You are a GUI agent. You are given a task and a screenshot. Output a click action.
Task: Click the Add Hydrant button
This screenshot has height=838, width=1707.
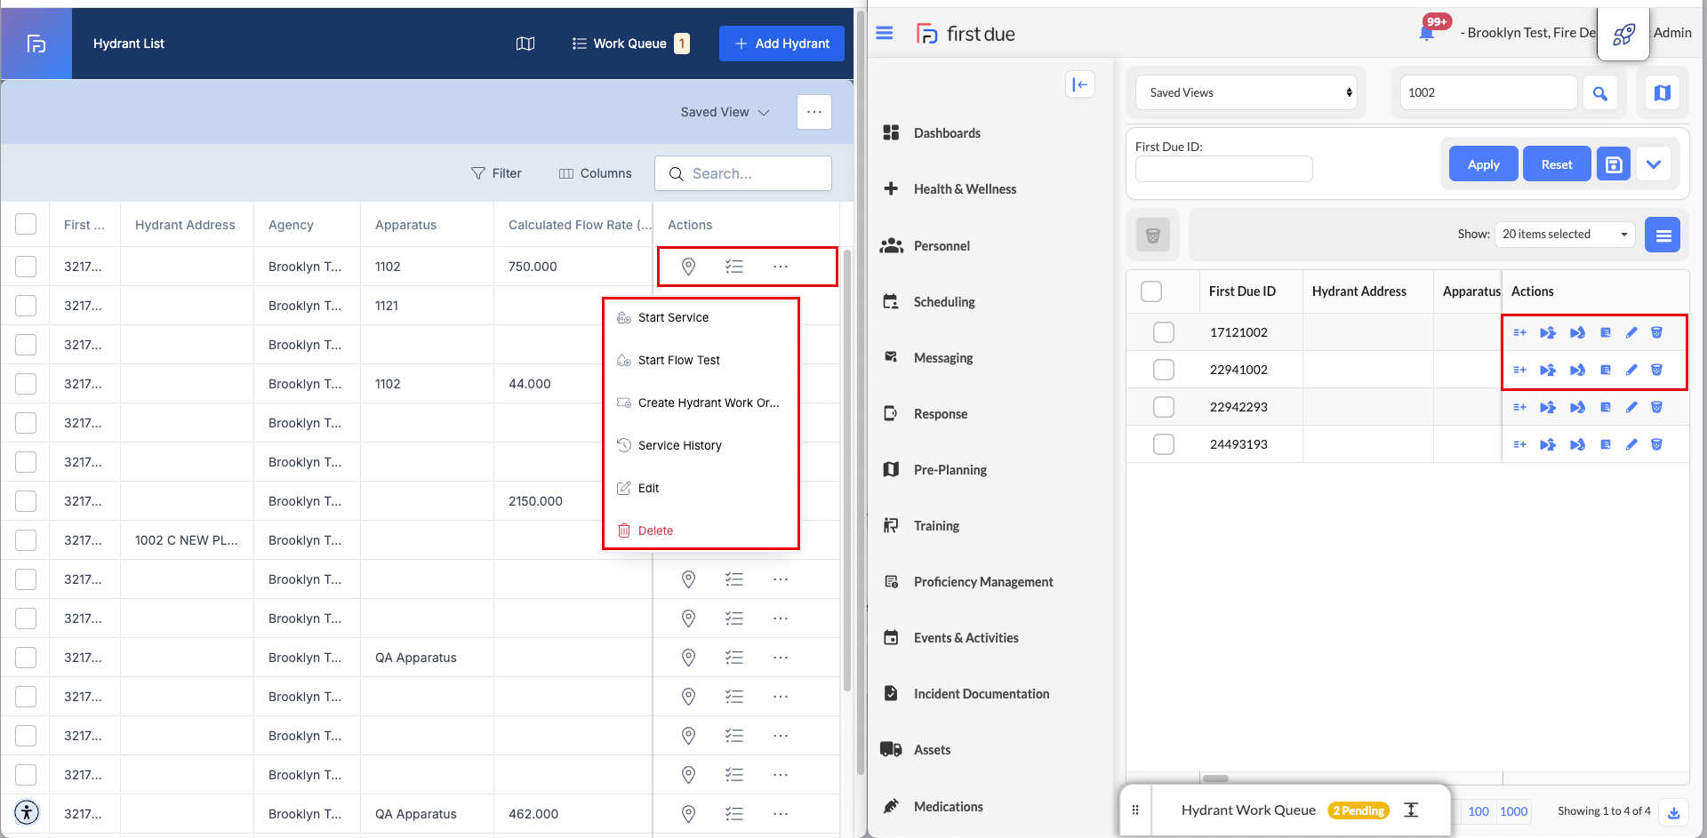click(781, 44)
